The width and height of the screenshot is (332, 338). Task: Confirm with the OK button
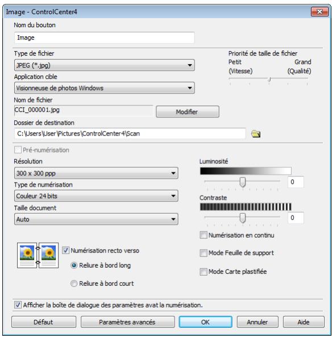click(205, 322)
